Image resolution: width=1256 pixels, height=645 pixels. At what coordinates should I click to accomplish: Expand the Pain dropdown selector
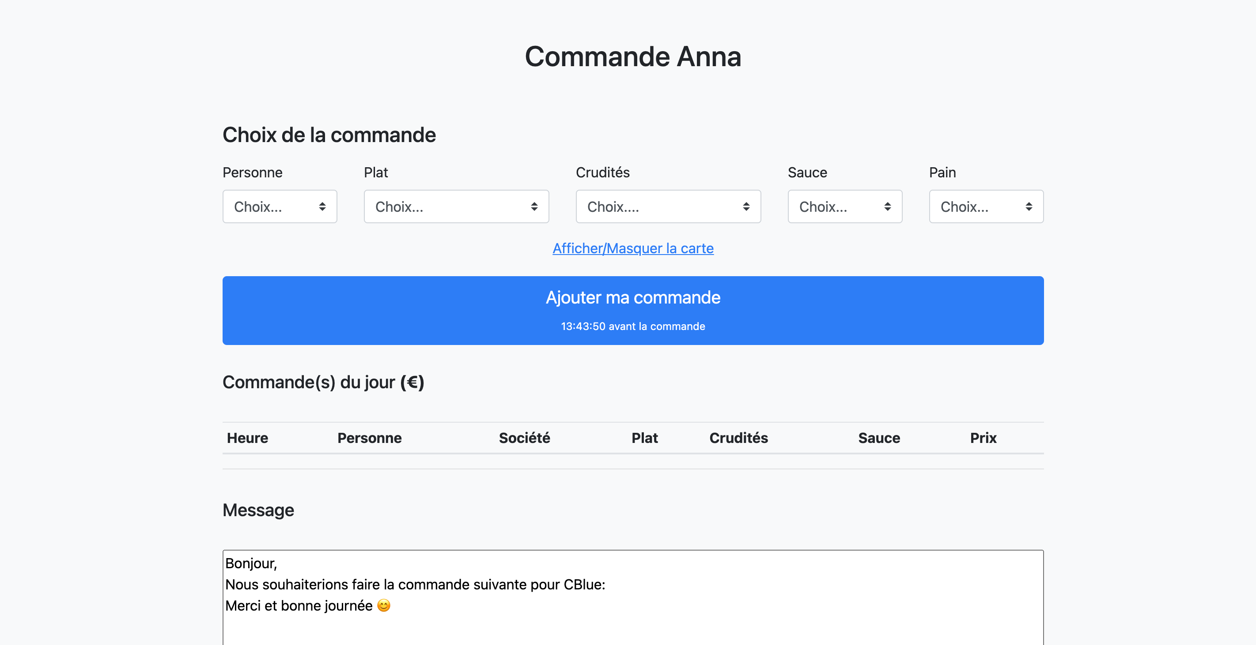click(985, 206)
